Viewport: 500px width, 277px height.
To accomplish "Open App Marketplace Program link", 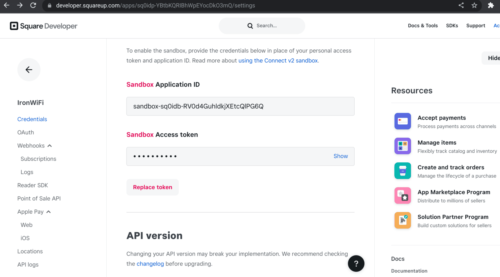I will [454, 192].
